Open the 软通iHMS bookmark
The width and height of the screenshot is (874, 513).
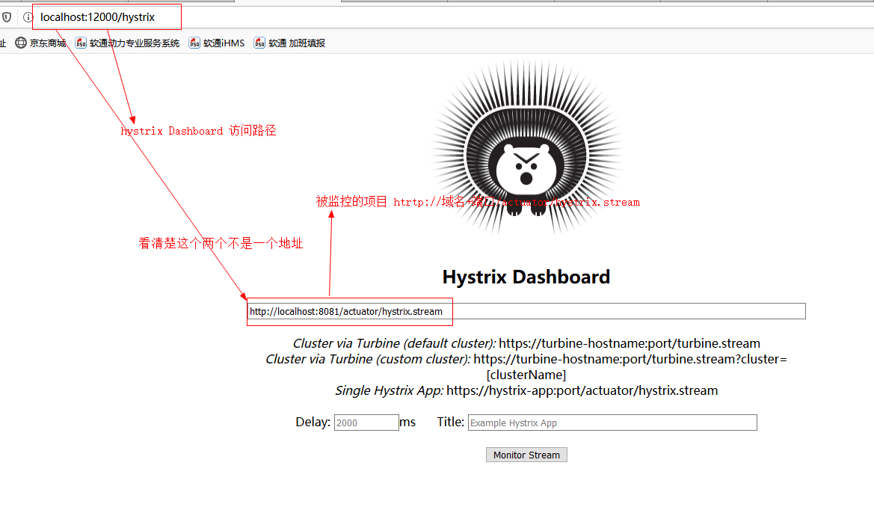click(224, 43)
